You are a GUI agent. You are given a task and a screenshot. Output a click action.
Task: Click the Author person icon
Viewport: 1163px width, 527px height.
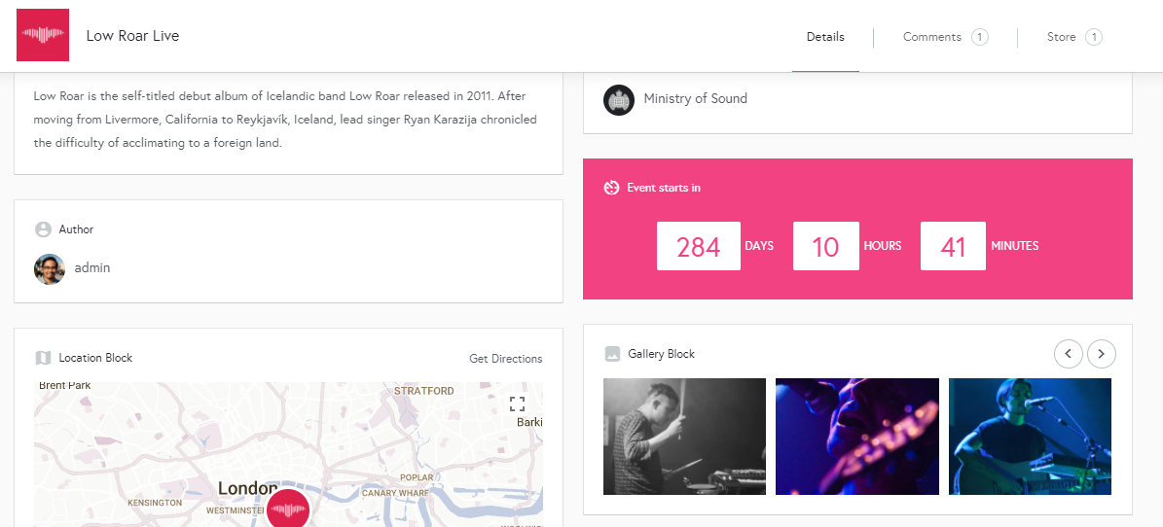(x=43, y=229)
